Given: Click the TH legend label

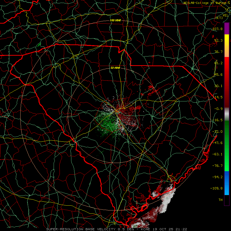Looking at the screenshot, I should coord(220,200).
